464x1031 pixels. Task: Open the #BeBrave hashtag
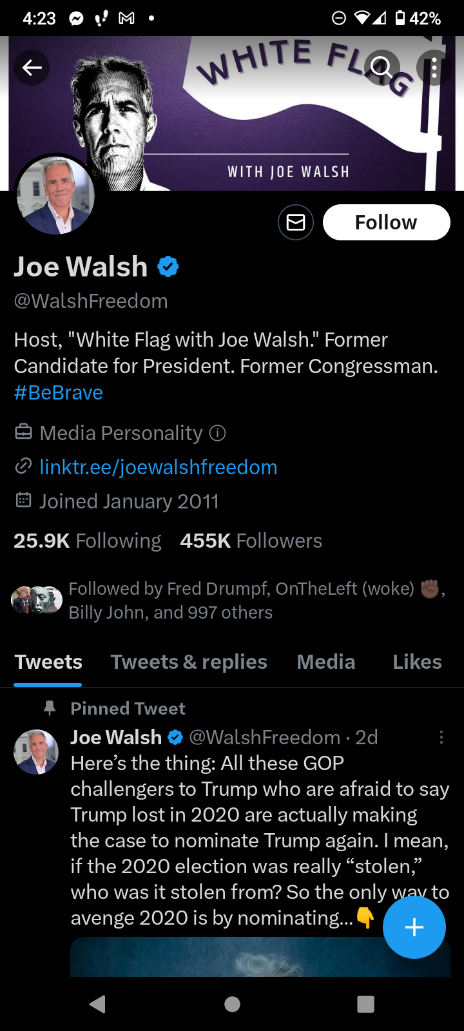[59, 392]
